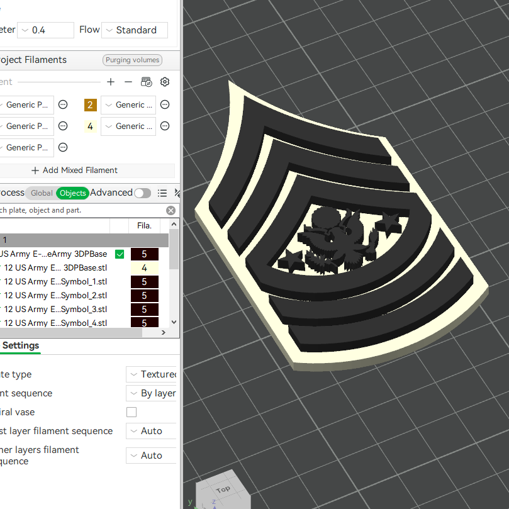
Task: Clear the search box with X icon
Action: [x=171, y=210]
